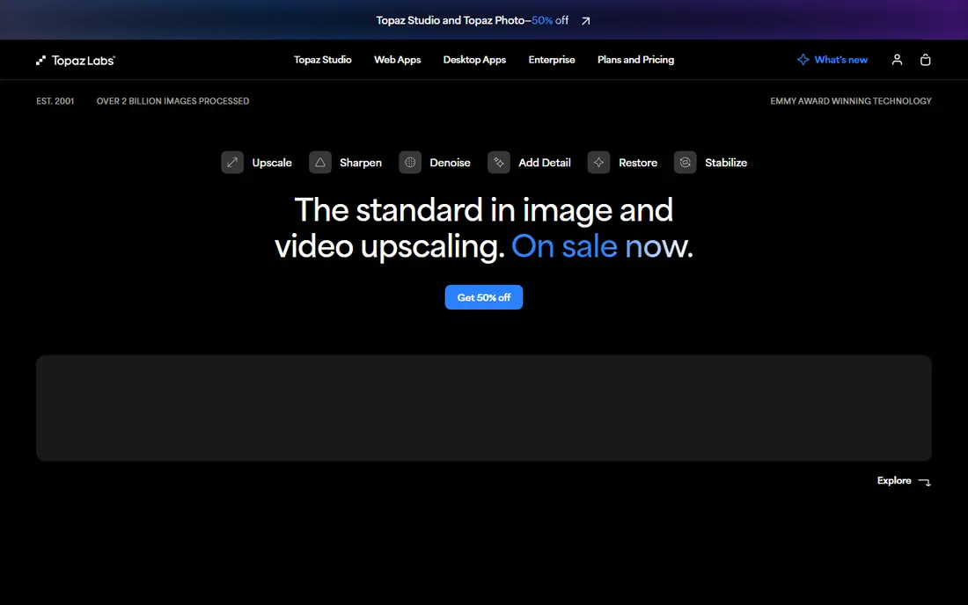Open the Topaz Studio menu

(x=322, y=60)
